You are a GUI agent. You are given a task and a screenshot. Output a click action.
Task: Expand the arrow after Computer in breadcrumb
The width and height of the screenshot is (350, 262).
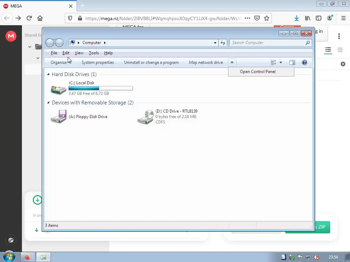coord(105,43)
